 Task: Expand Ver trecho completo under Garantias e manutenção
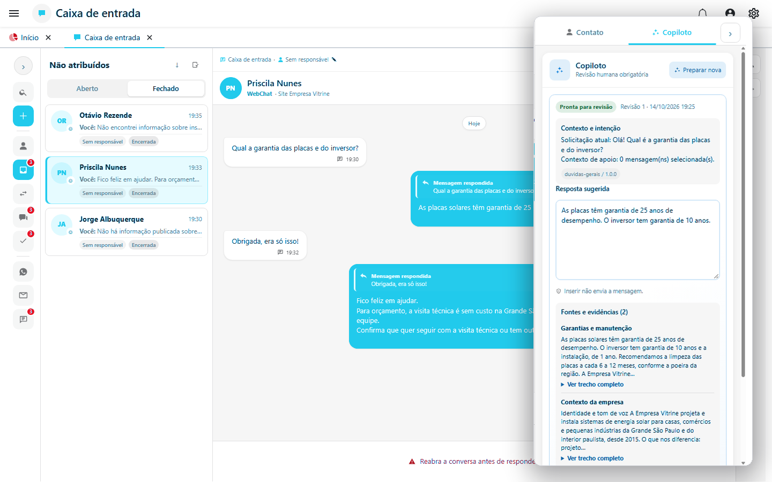[592, 385]
